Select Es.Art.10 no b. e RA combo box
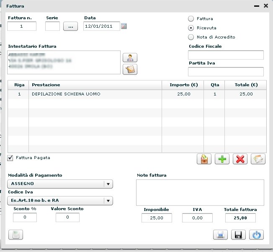The height and width of the screenshot is (252, 273). pyautogui.click(x=60, y=201)
